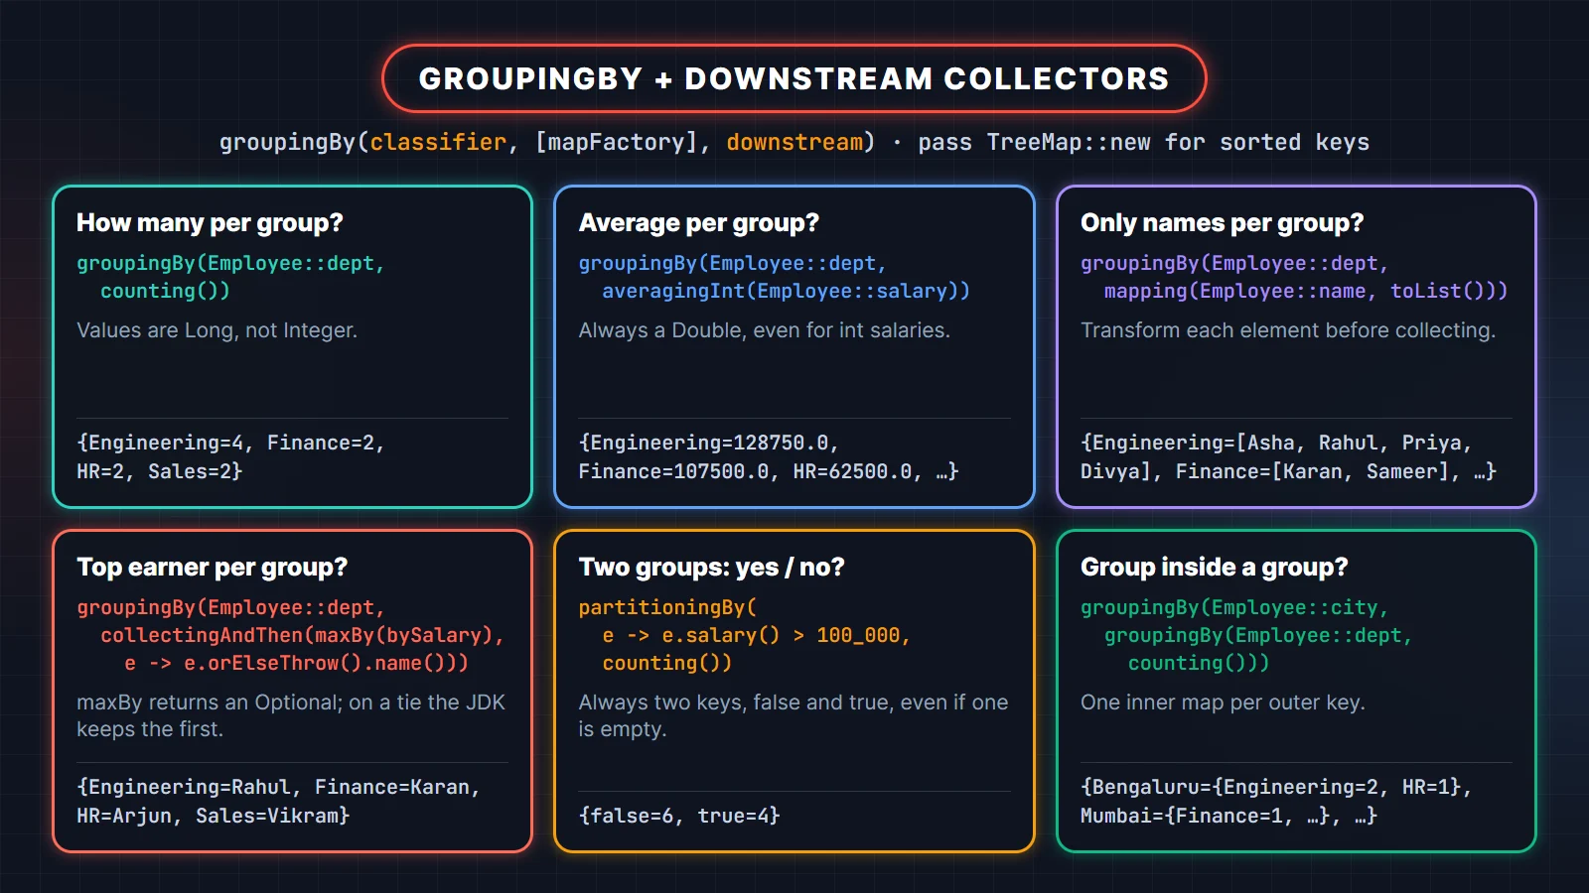
Task: Click the {Bengaluru={Engineering=2, HR=1}, output
Action: coord(1276,787)
